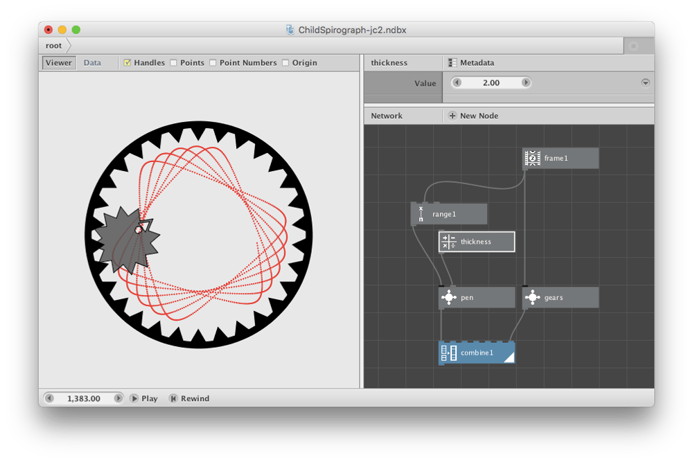The height and width of the screenshot is (462, 693).
Task: Click the document icon in title bar
Action: click(x=290, y=30)
